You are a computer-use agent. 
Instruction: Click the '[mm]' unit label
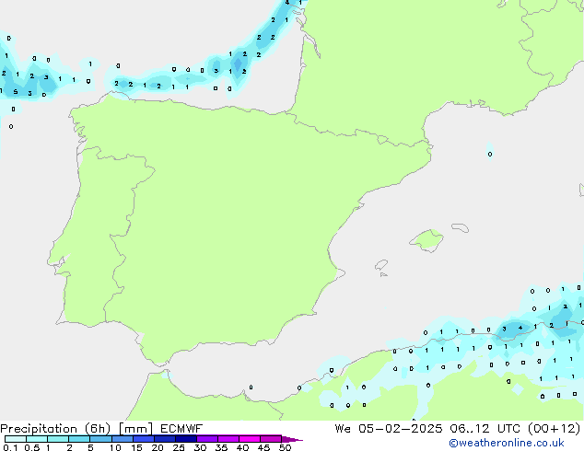pyautogui.click(x=135, y=429)
